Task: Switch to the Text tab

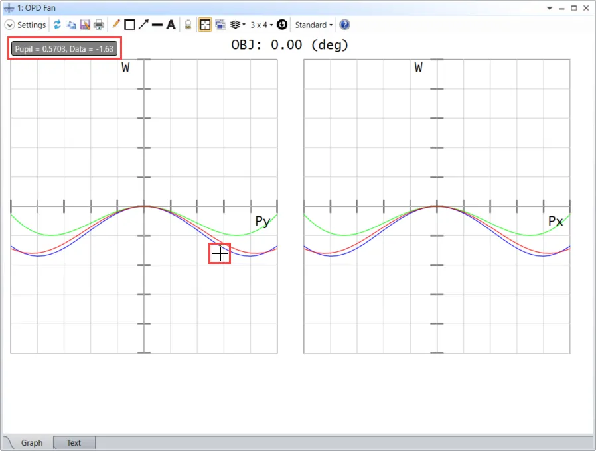Action: [x=74, y=442]
